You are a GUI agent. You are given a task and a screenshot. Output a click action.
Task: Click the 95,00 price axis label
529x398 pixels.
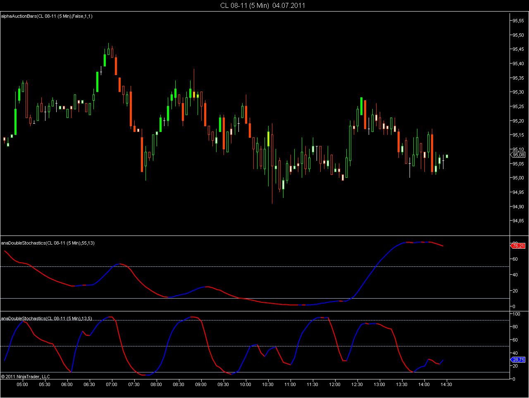pos(518,178)
